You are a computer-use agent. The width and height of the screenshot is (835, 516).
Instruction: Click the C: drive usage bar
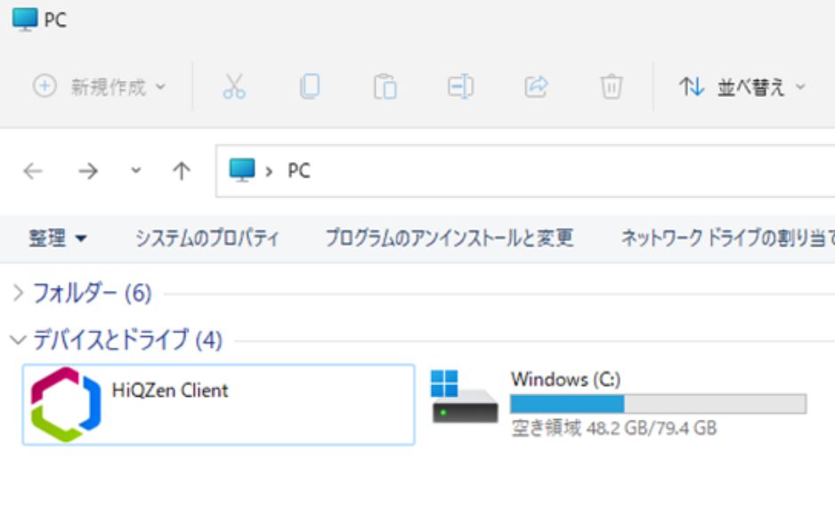pyautogui.click(x=658, y=404)
